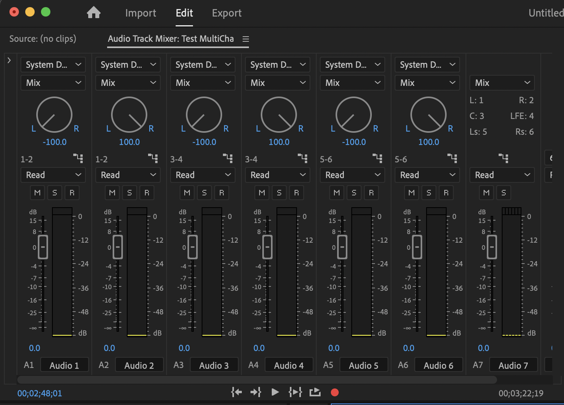Click the 00;03;22;19 duration text
Viewport: 564px width, 405px height.
(521, 393)
